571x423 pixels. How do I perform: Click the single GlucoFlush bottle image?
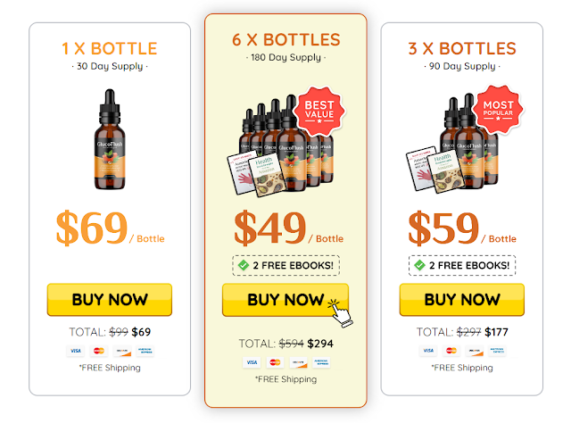click(110, 139)
